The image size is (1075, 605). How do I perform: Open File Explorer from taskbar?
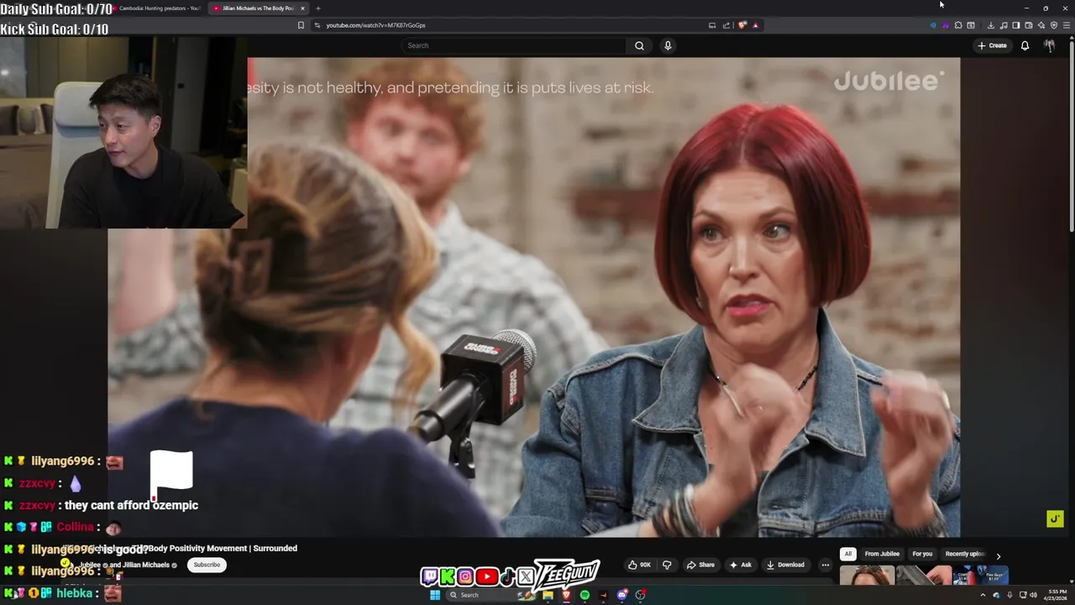[x=548, y=595]
